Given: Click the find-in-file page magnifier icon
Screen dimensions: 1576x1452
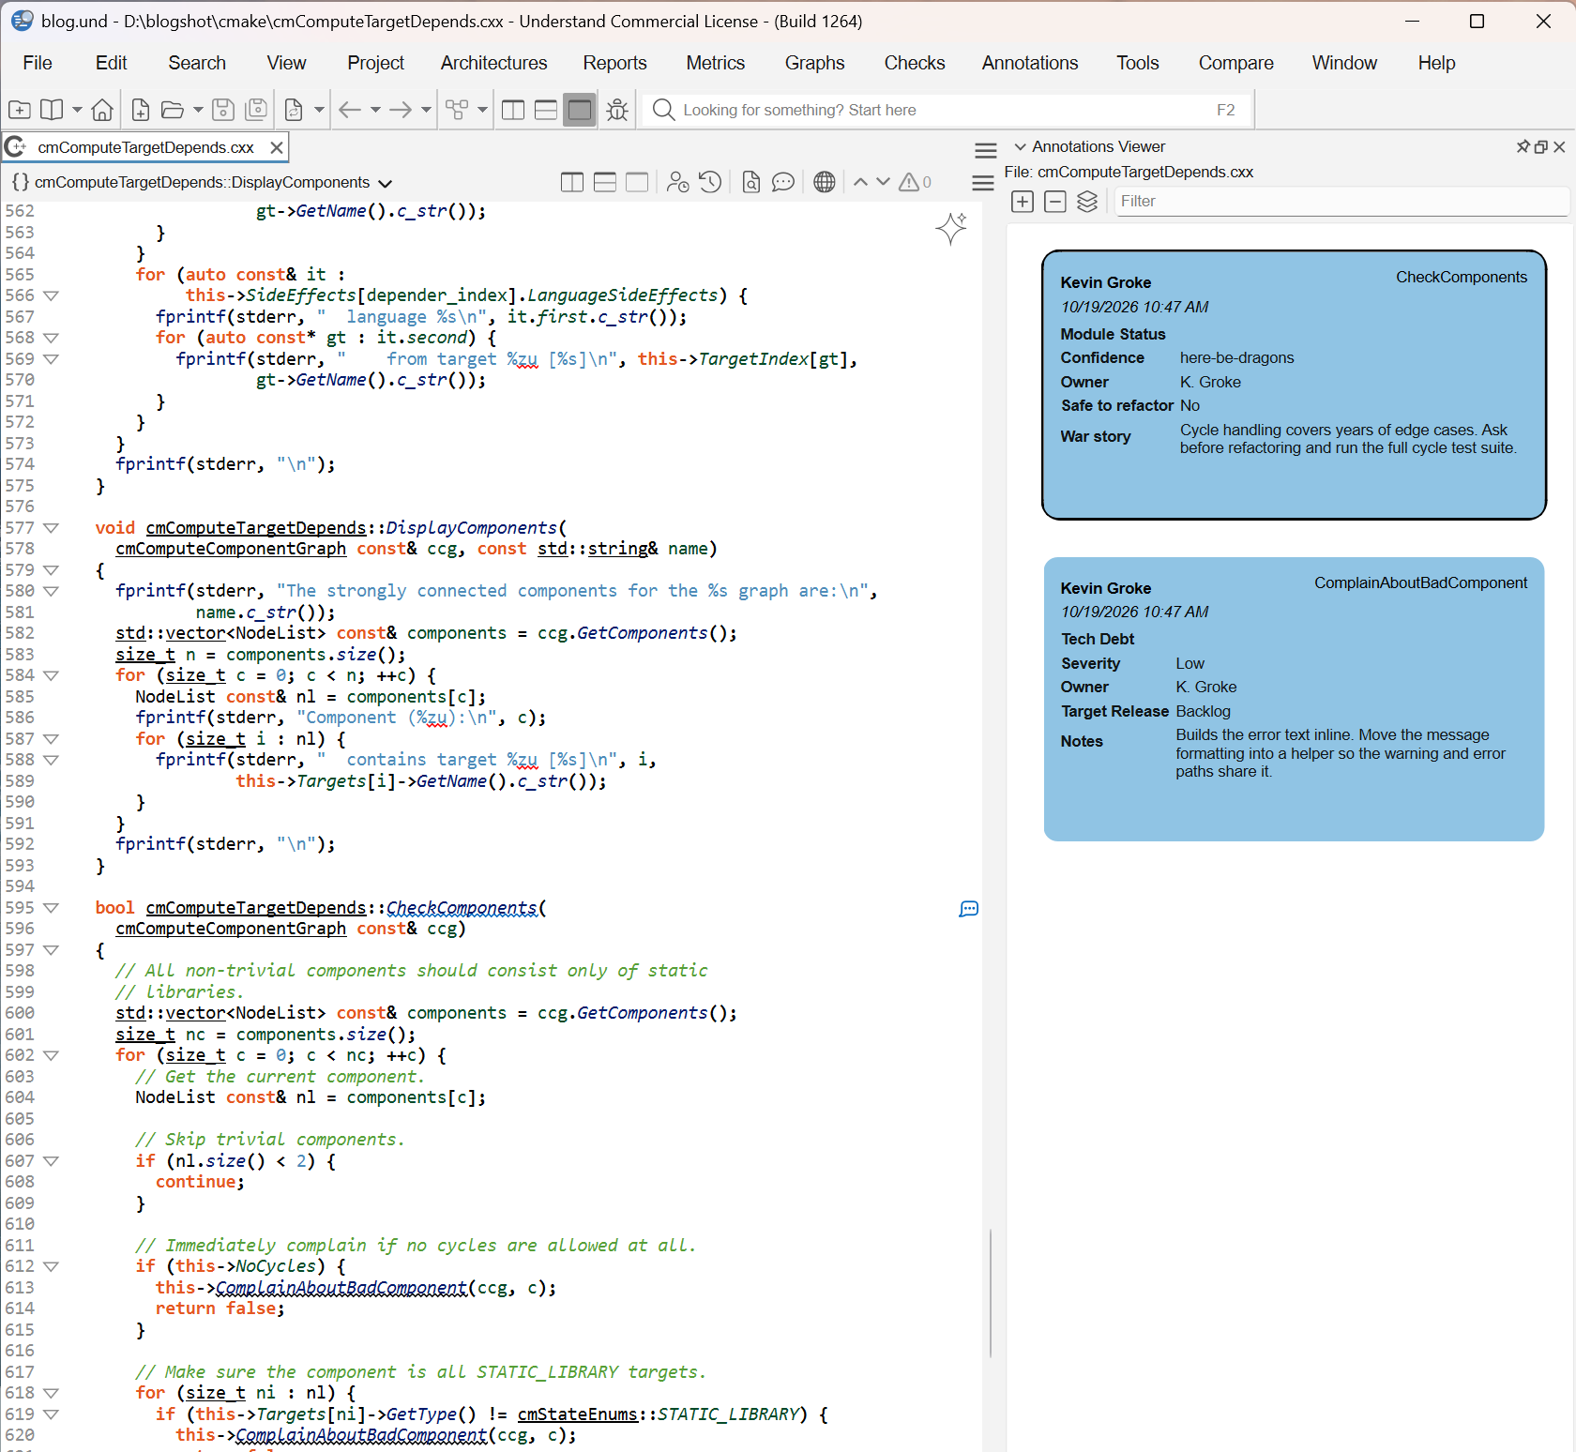Looking at the screenshot, I should 750,182.
